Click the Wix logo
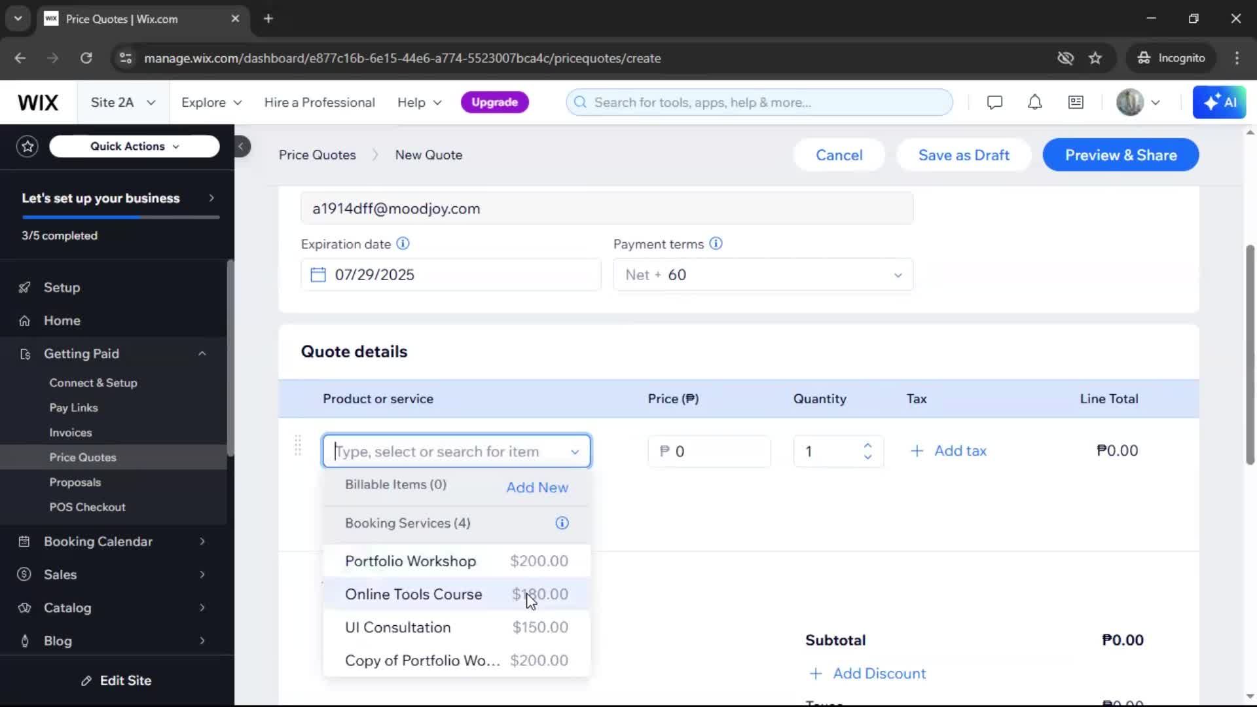Viewport: 1257px width, 707px height. (38, 102)
